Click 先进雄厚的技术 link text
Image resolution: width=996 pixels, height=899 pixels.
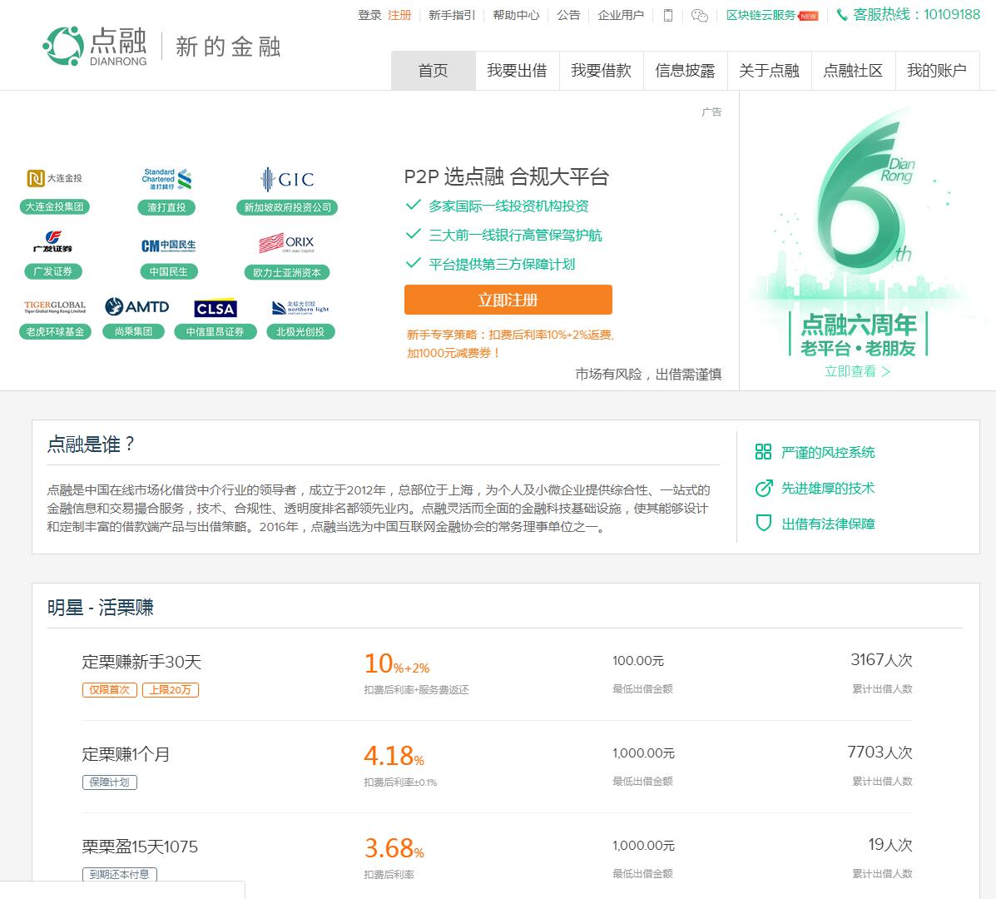coord(828,488)
